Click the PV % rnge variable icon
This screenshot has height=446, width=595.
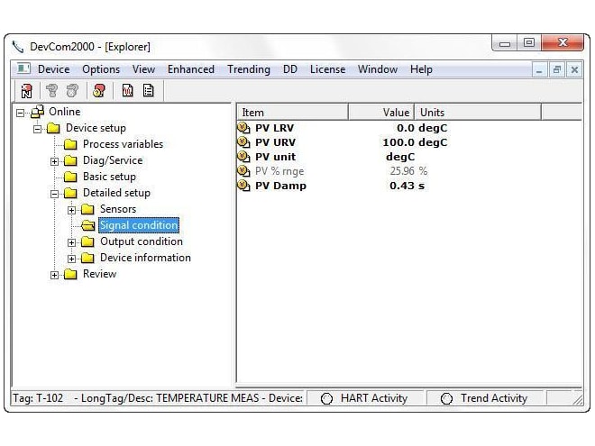click(x=243, y=171)
